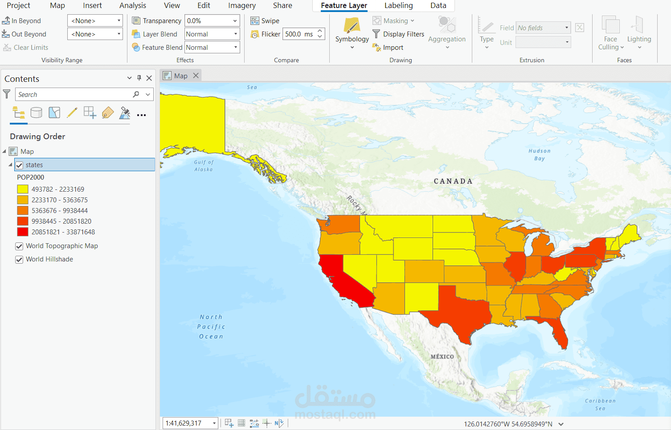Select List By Labeling tag icon

(108, 113)
